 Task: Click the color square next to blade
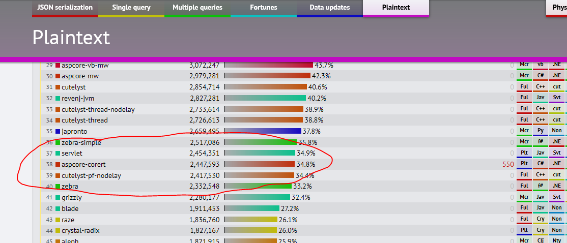[58, 209]
